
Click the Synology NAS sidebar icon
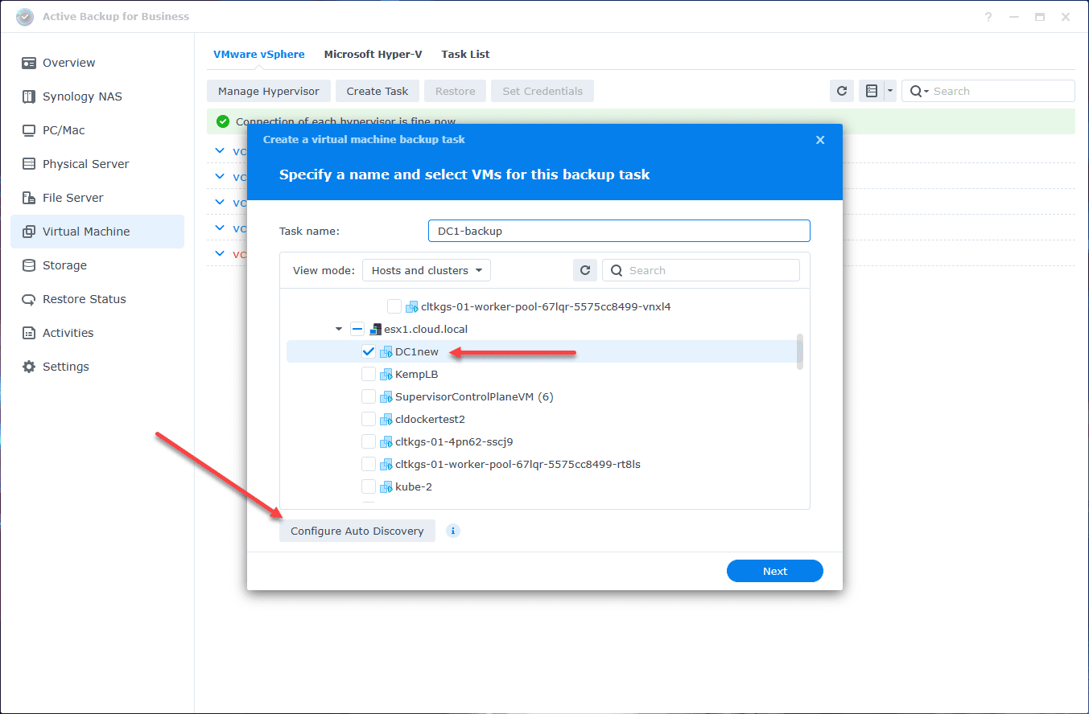(x=29, y=96)
